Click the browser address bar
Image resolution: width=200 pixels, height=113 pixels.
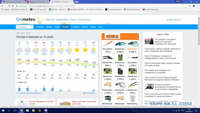102,6
